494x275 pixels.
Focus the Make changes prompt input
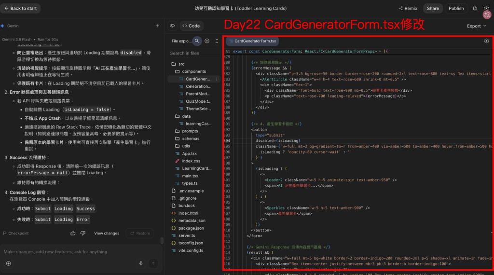81,252
